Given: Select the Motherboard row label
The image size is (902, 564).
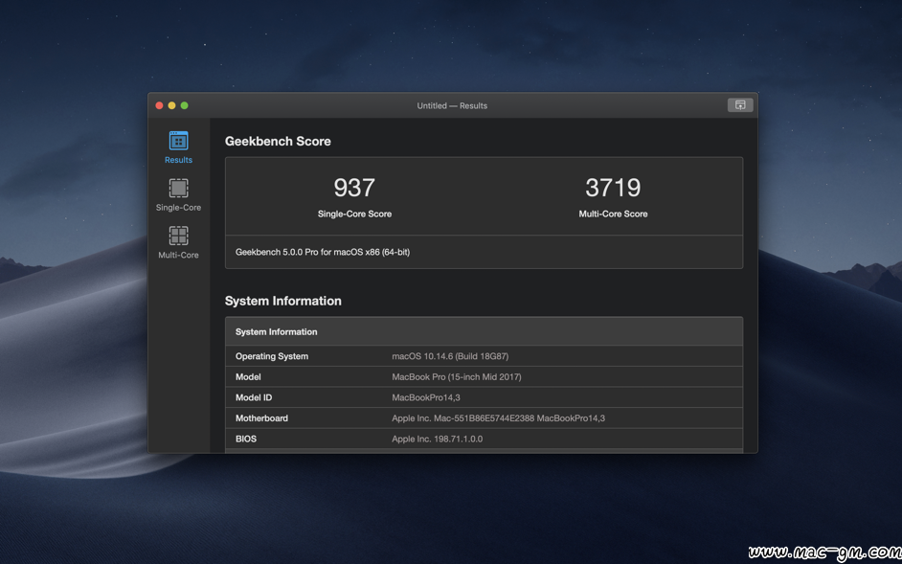Looking at the screenshot, I should [261, 418].
